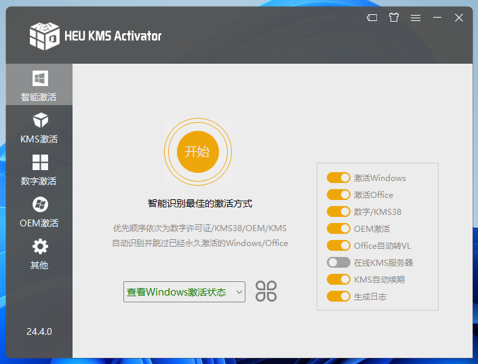Open the hamburger menu icon

point(416,18)
